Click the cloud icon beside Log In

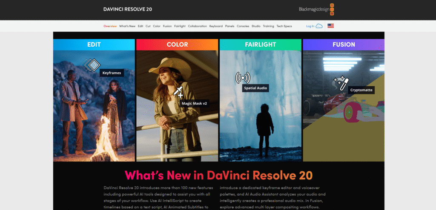click(319, 26)
